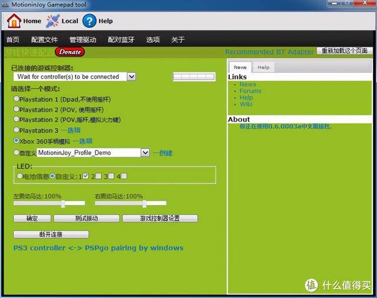377x298 pixels.
Task: Open 游戏控制器设置 button
Action: pos(160,218)
